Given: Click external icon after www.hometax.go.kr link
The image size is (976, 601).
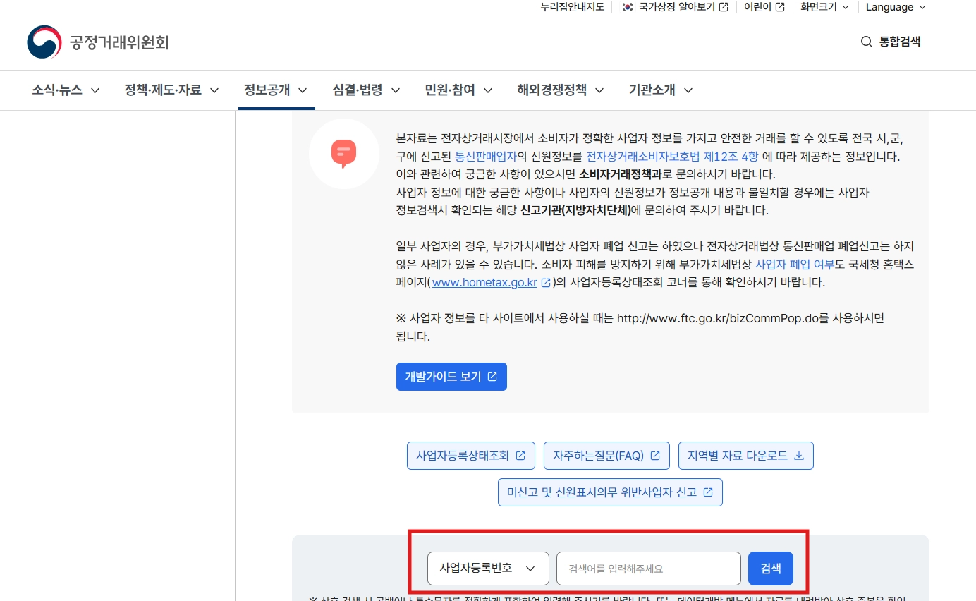Looking at the screenshot, I should (545, 282).
